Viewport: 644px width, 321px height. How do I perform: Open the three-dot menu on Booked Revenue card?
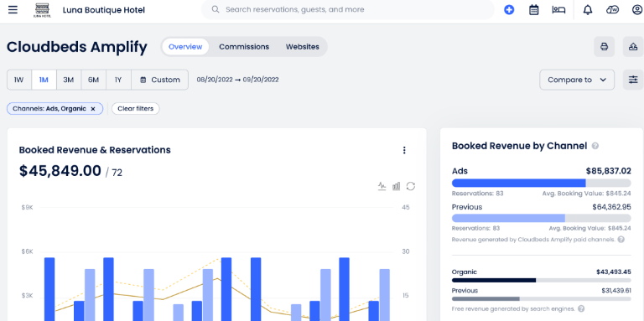tap(404, 150)
